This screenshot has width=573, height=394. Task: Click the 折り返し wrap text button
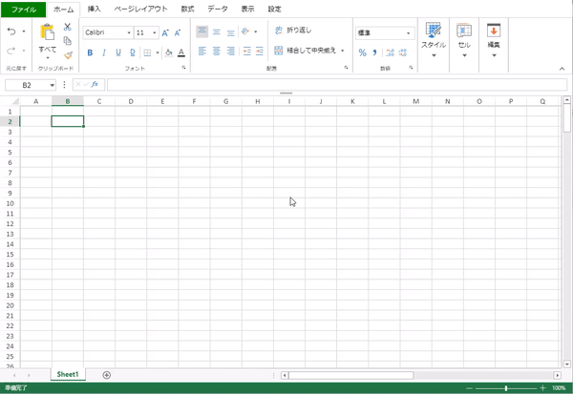point(293,31)
